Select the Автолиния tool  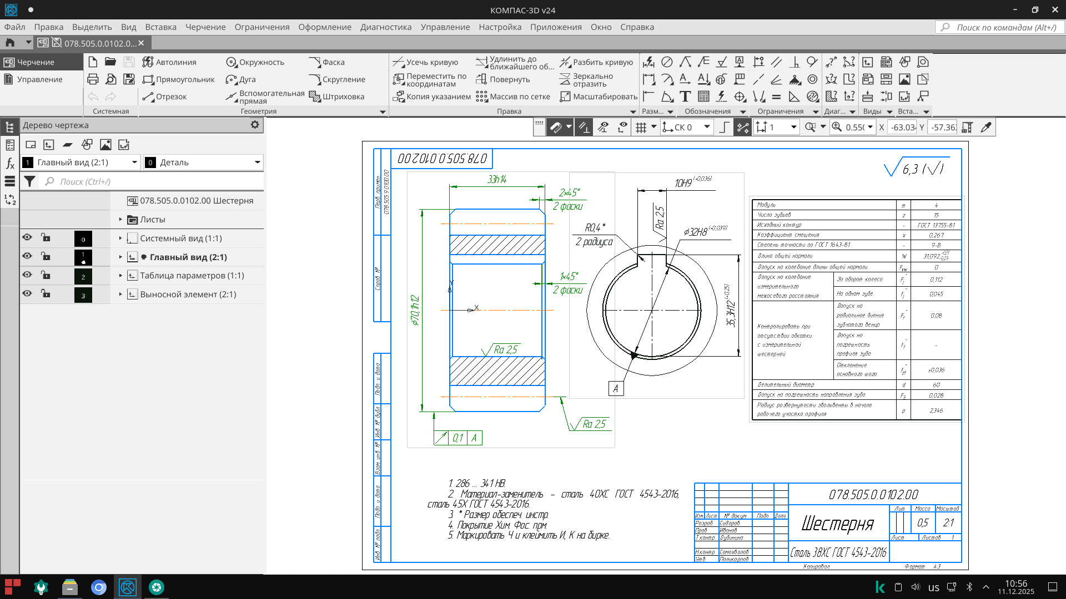click(169, 62)
